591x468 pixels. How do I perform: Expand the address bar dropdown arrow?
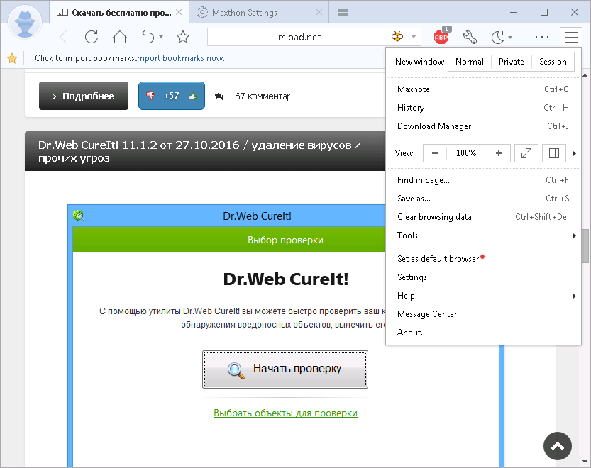coord(414,37)
